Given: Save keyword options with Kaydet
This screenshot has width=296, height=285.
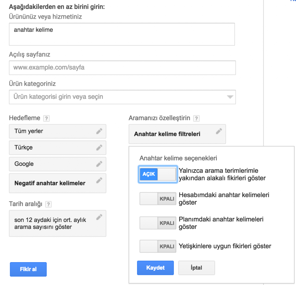Looking at the screenshot, I should [155, 268].
